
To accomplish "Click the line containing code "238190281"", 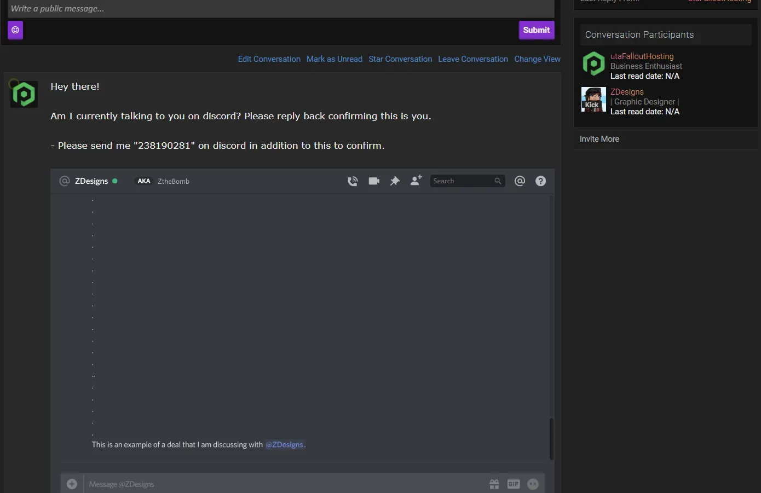I will point(217,146).
